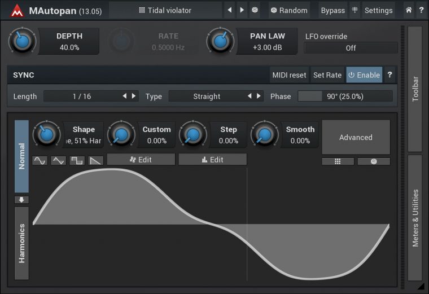Click the dice randomize icon beside preset arrows
Screen dimensions: 429x294
[x=255, y=10]
